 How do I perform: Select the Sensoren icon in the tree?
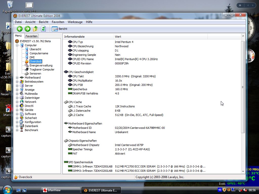point(27,74)
